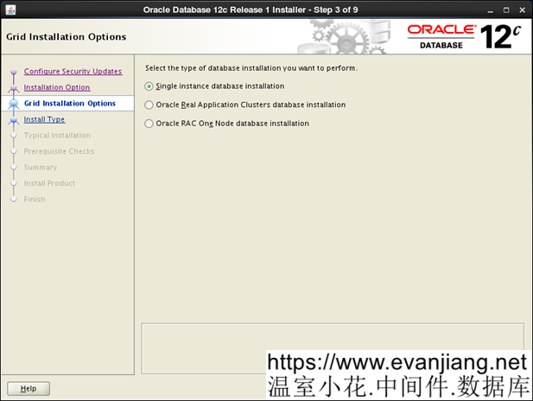
Task: Click the step bullet beside Installation Option
Action: pyautogui.click(x=13, y=87)
